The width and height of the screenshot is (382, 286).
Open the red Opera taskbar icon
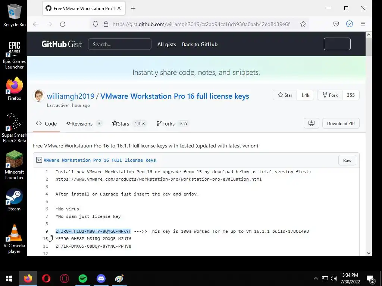coord(46,279)
